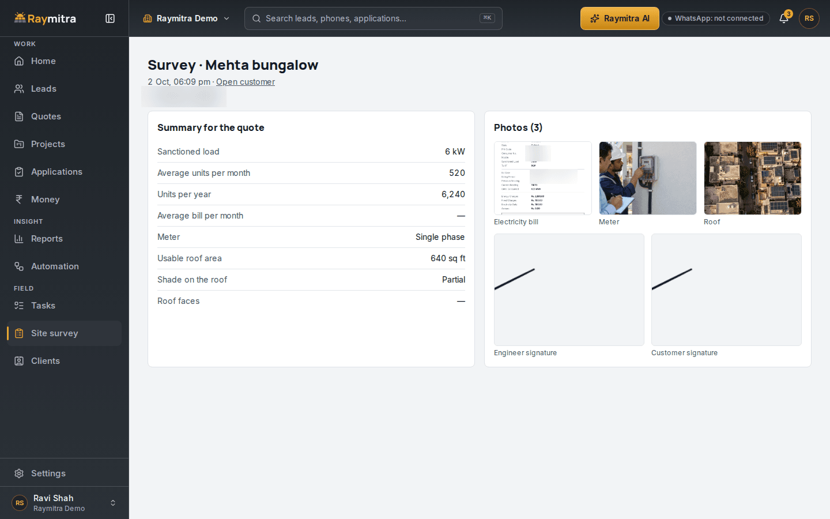The width and height of the screenshot is (830, 519).
Task: Go to Leads in the sidebar
Action: pos(65,89)
